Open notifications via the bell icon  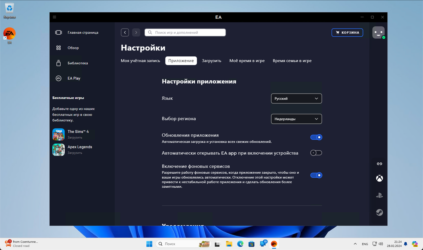pos(406,244)
